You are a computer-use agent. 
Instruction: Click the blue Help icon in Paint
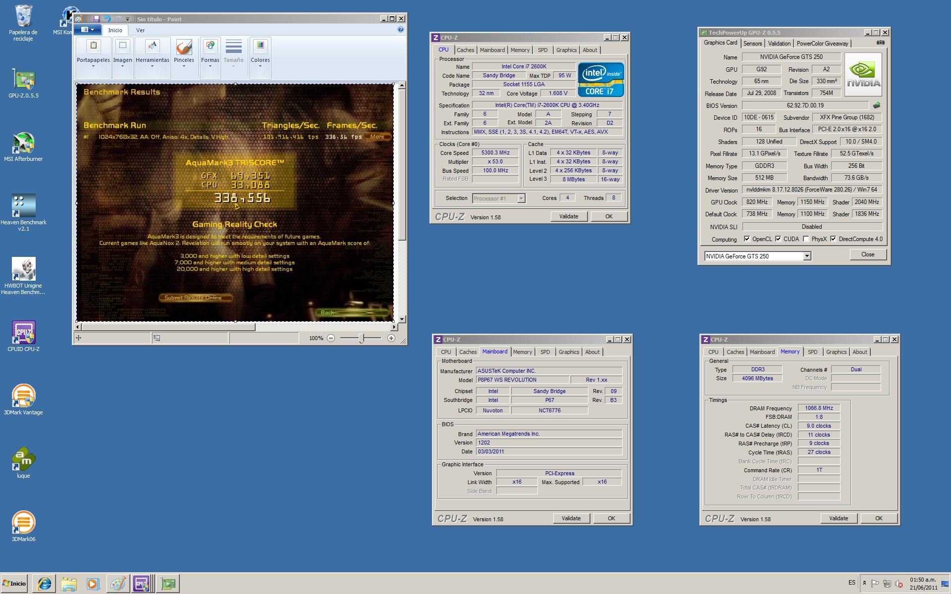click(400, 30)
